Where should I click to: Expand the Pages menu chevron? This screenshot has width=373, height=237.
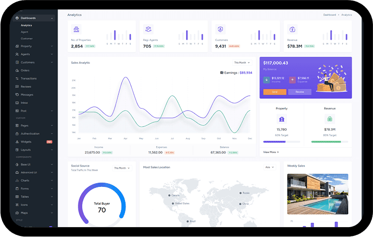52,125
